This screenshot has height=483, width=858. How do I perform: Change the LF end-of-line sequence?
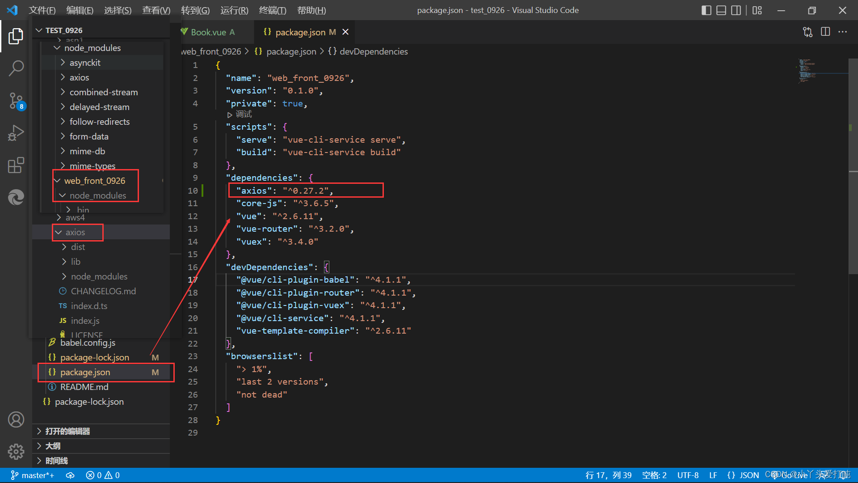coord(713,475)
